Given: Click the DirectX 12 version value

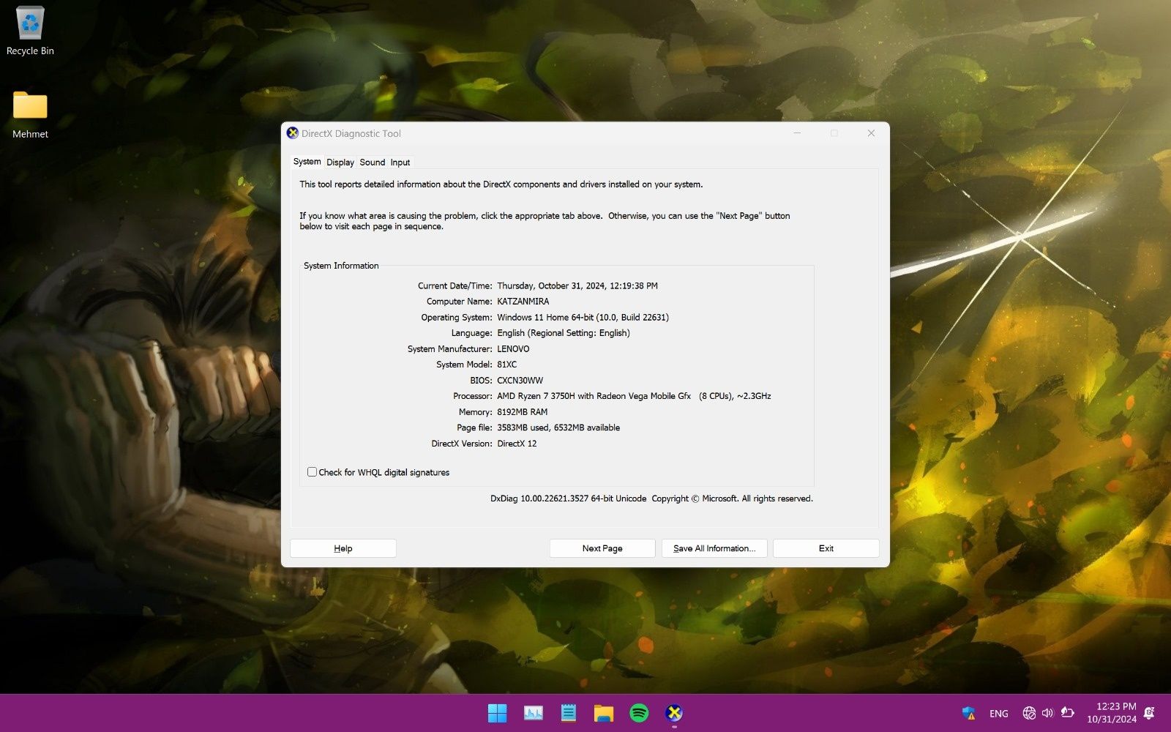Looking at the screenshot, I should coord(517,444).
